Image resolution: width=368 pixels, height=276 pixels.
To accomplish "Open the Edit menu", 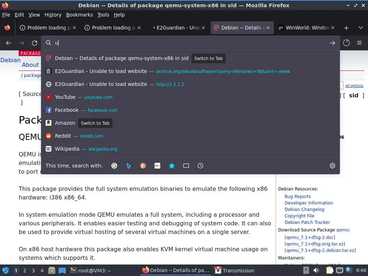I will pyautogui.click(x=19, y=15).
